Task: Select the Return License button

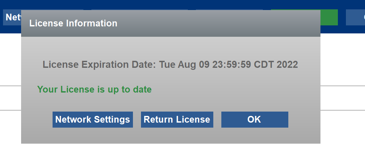Action: click(x=177, y=120)
